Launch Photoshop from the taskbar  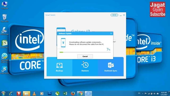click(50, 94)
